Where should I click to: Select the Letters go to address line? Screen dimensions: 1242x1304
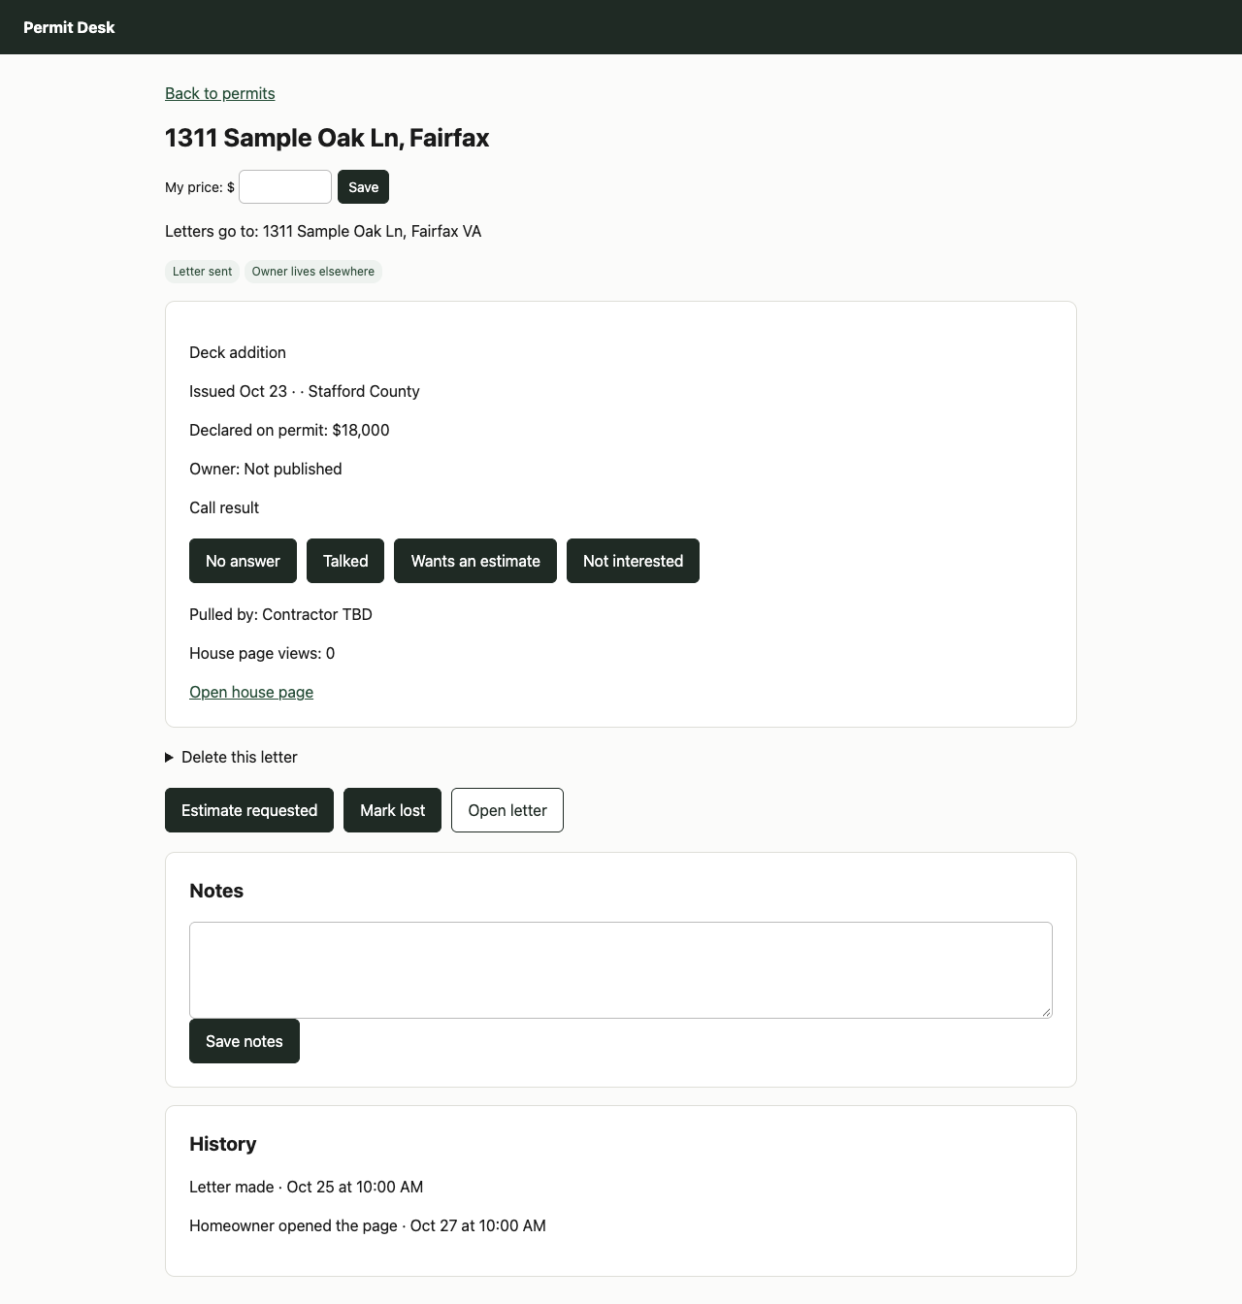point(323,231)
